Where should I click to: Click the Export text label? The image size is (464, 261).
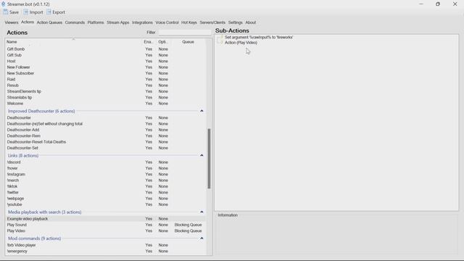coord(59,12)
